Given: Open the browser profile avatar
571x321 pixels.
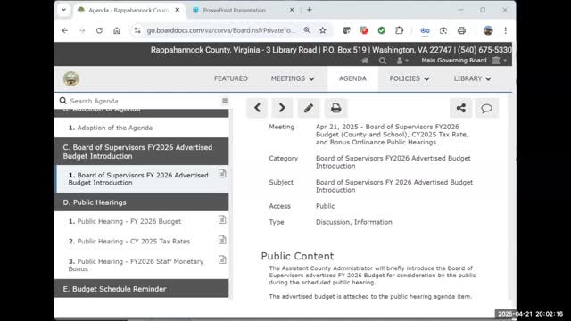Looking at the screenshot, I should pyautogui.click(x=488, y=30).
